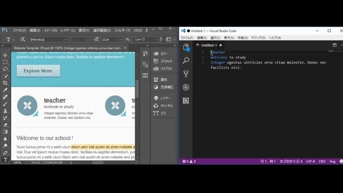Viewport: 343px width, 193px height.
Task: Expand the Photoshop toolbox to two columns
Action: pos(3,46)
